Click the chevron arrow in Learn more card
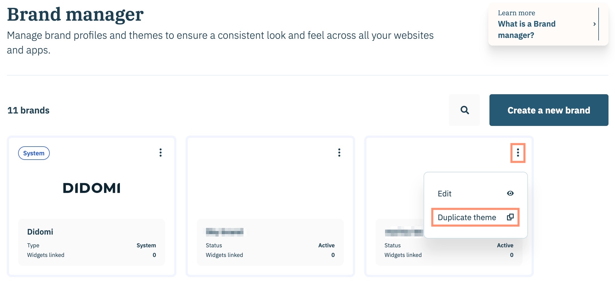 point(594,24)
